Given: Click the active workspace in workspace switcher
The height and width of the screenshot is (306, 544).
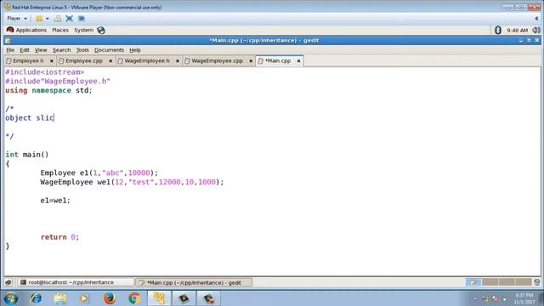Looking at the screenshot, I should tap(473, 282).
